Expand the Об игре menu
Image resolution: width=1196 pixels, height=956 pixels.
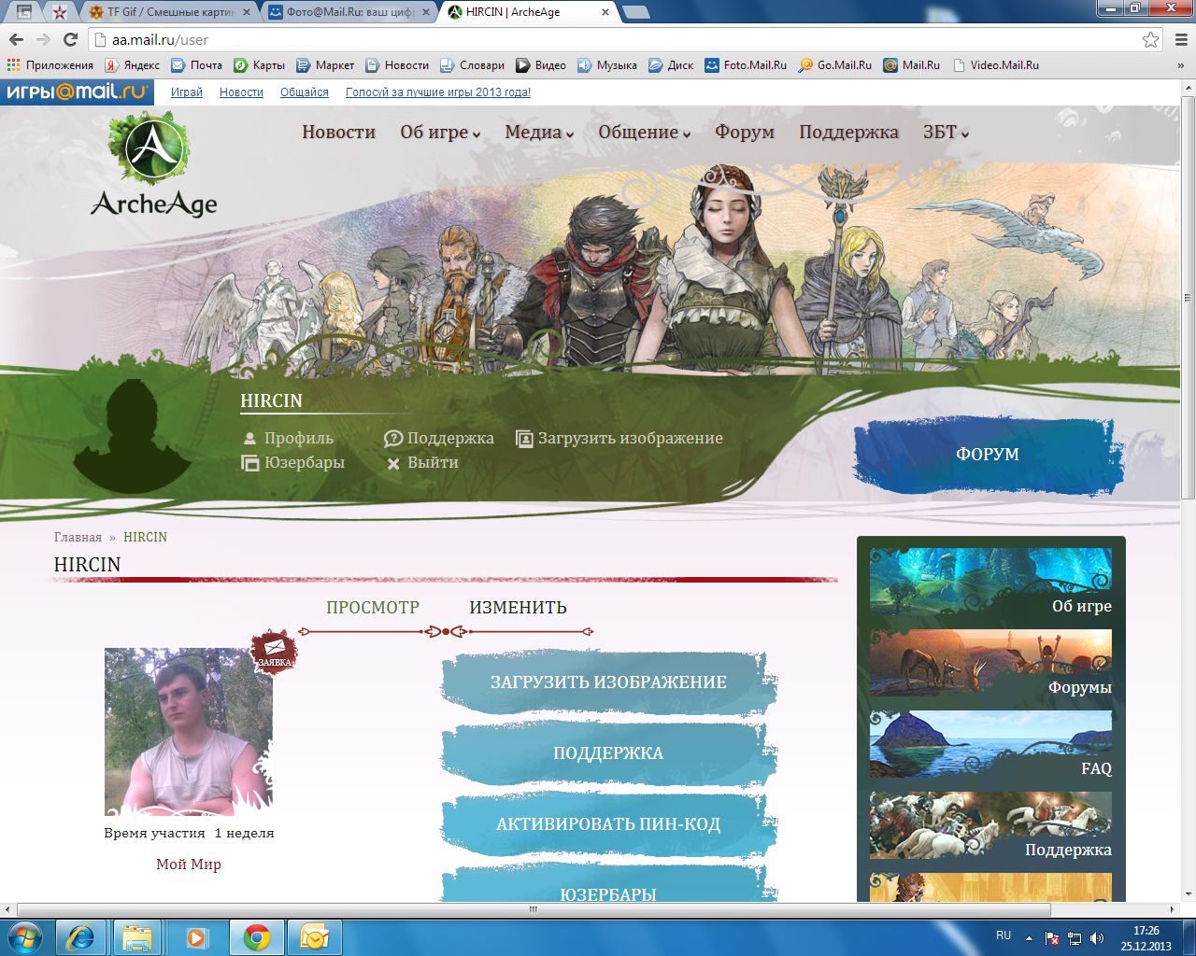440,133
